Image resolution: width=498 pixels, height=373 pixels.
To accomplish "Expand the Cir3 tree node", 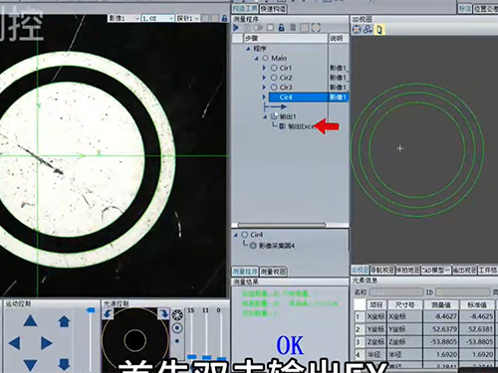I will click(x=264, y=88).
